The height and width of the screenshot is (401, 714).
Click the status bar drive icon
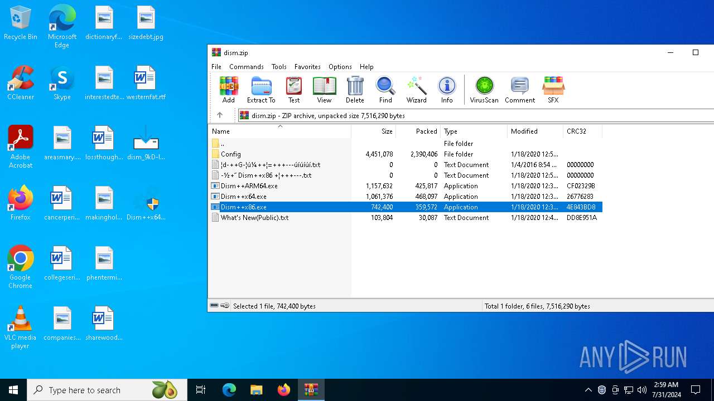(x=214, y=306)
